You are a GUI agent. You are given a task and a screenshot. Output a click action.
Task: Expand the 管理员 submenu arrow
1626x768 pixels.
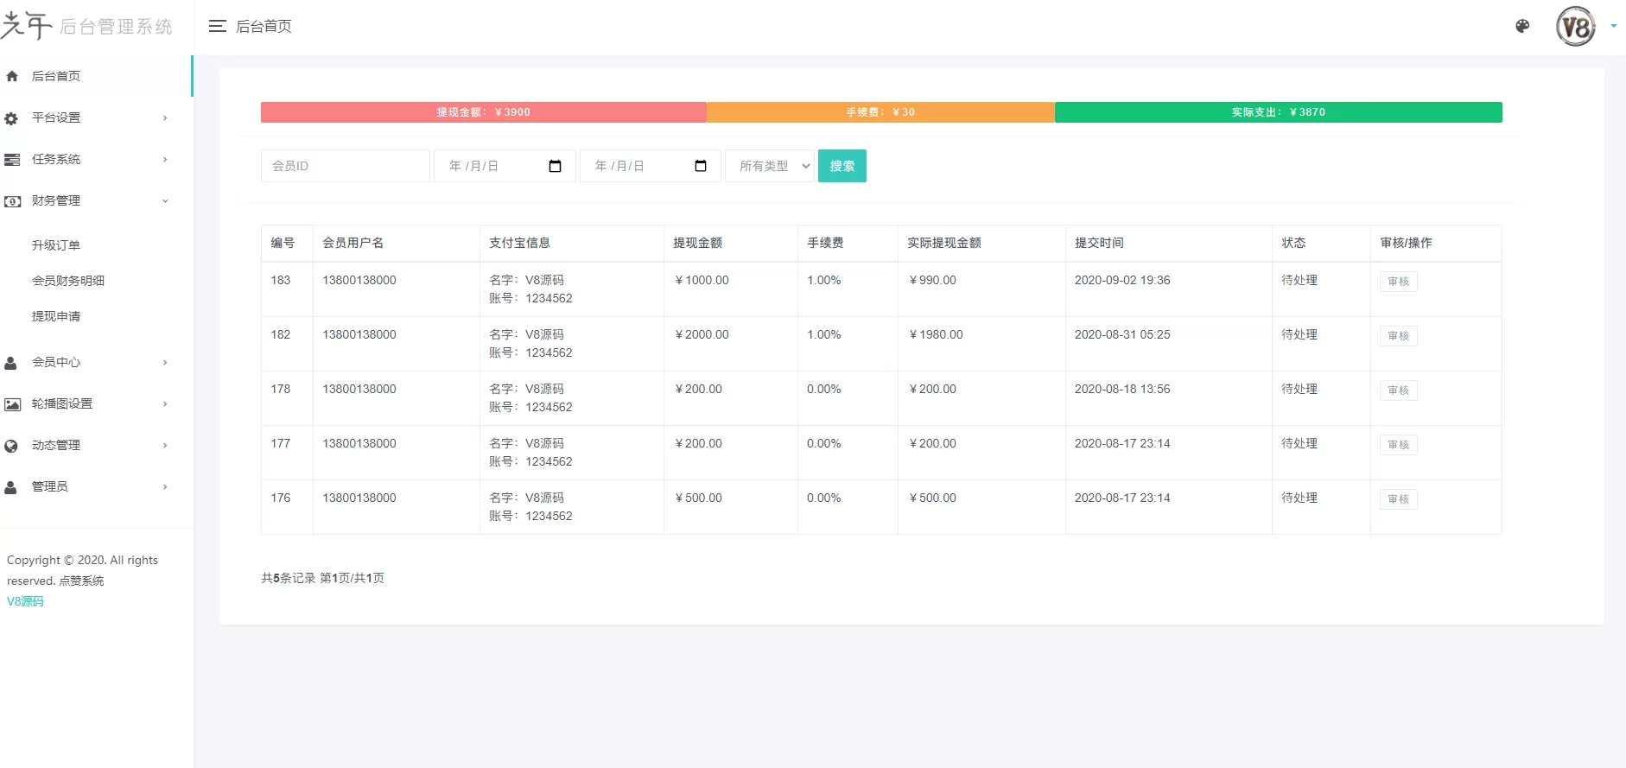point(165,487)
